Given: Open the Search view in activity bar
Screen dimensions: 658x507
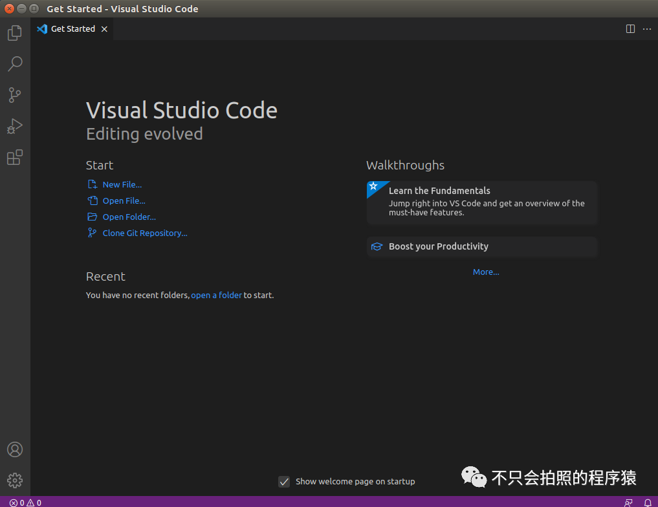Looking at the screenshot, I should pos(15,64).
